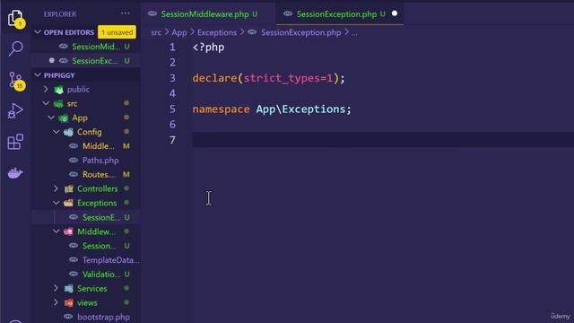Place cursor on empty line 7
Screen dimensions: 574x323
[x=383, y=140]
